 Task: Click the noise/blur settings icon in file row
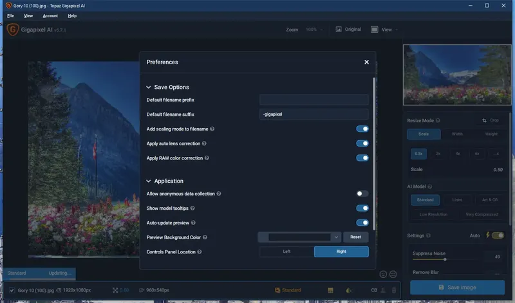click(348, 290)
